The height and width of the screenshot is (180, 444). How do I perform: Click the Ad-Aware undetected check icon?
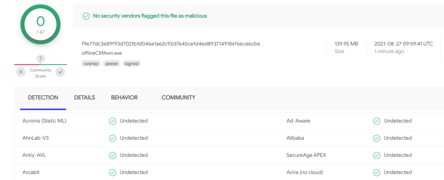click(377, 121)
